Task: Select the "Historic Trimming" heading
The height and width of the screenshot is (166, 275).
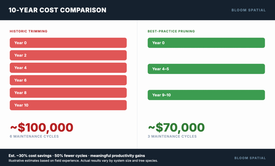Action: coord(28,31)
